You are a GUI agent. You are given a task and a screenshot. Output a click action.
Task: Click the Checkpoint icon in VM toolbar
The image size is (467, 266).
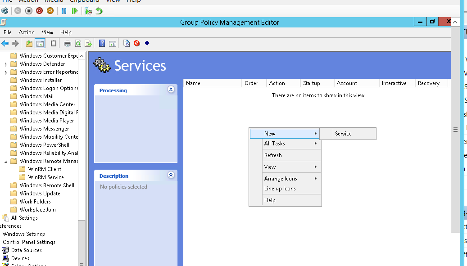click(88, 11)
